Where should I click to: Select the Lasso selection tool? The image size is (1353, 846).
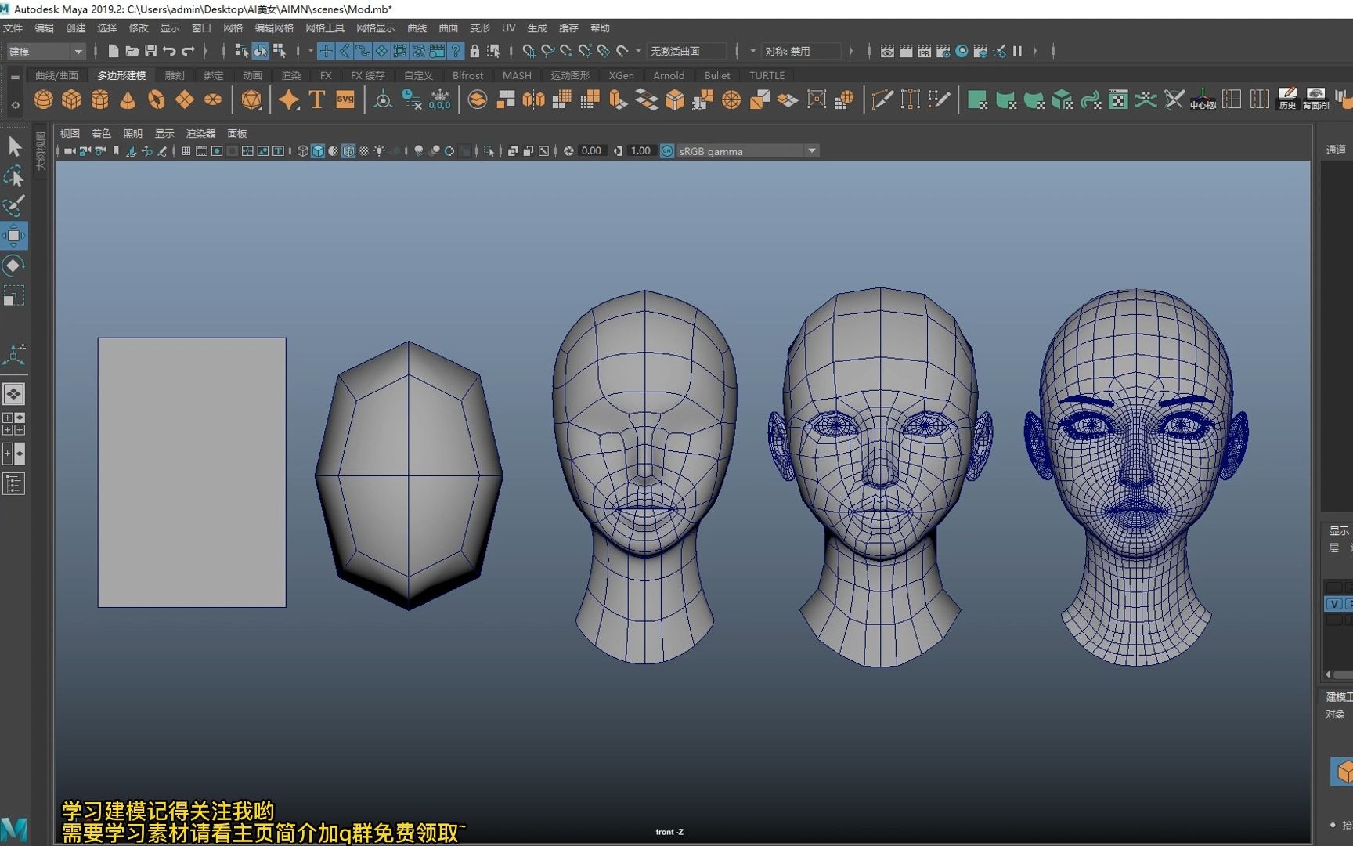[13, 176]
